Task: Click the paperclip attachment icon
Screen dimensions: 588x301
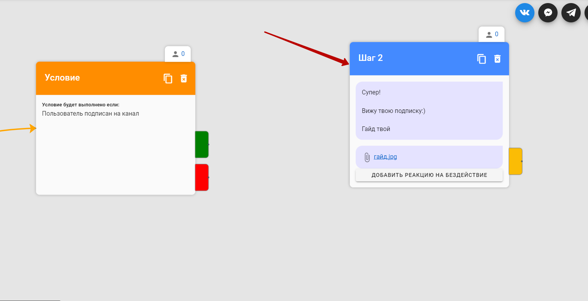Action: (367, 157)
